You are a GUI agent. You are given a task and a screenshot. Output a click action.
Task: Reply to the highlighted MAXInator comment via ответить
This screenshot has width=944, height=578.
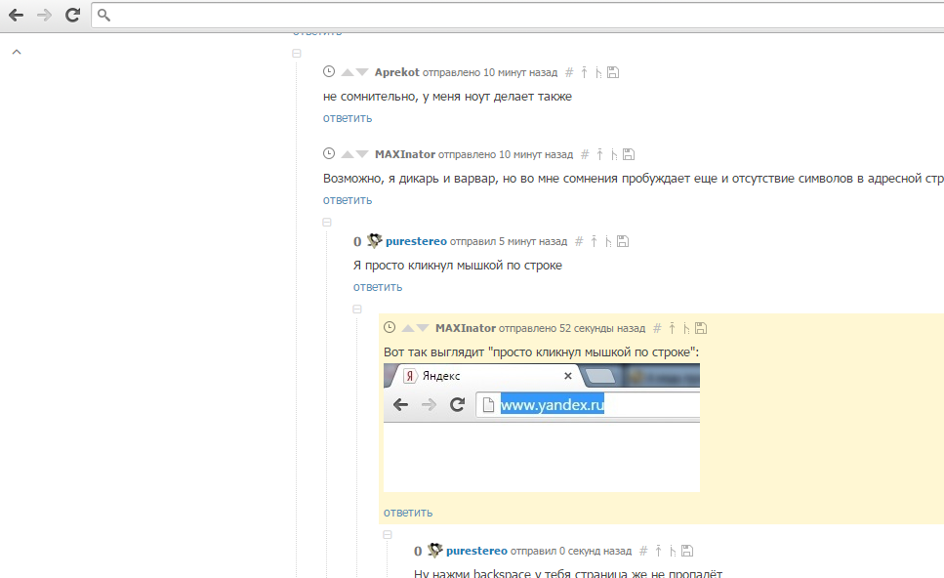(x=408, y=513)
